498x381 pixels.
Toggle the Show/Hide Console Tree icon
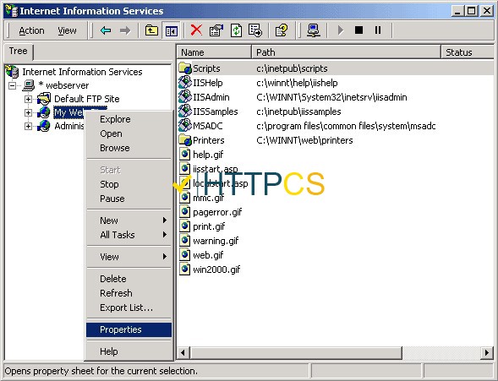pyautogui.click(x=171, y=30)
